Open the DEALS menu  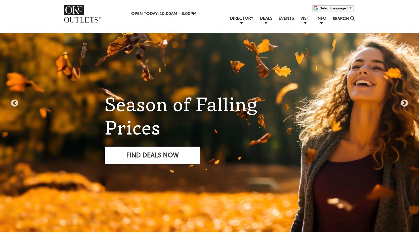(x=266, y=18)
